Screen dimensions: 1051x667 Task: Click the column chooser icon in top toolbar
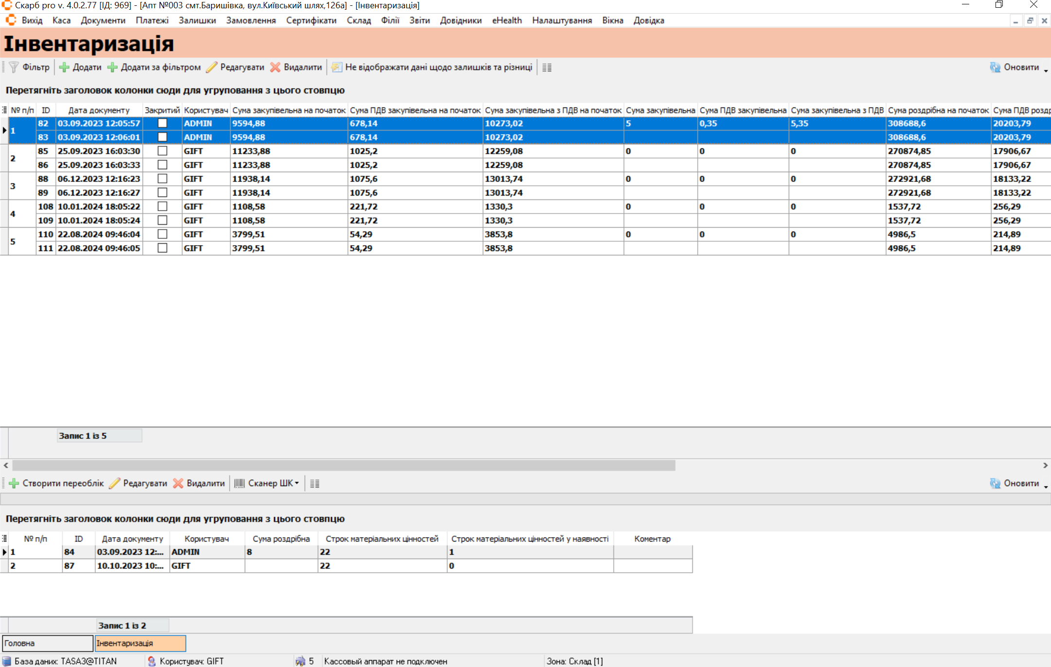547,68
